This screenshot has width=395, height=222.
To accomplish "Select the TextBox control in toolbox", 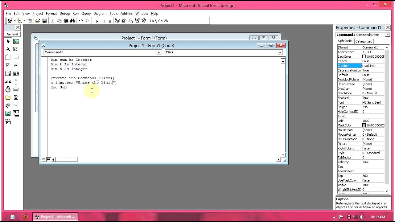I will [16, 49].
